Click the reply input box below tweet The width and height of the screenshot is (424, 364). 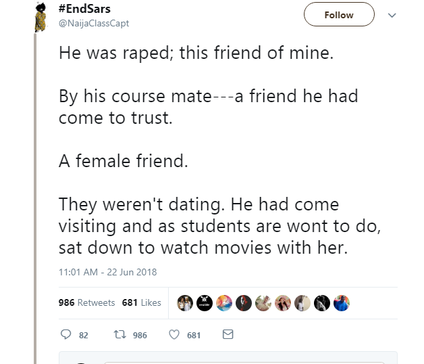(x=250, y=359)
